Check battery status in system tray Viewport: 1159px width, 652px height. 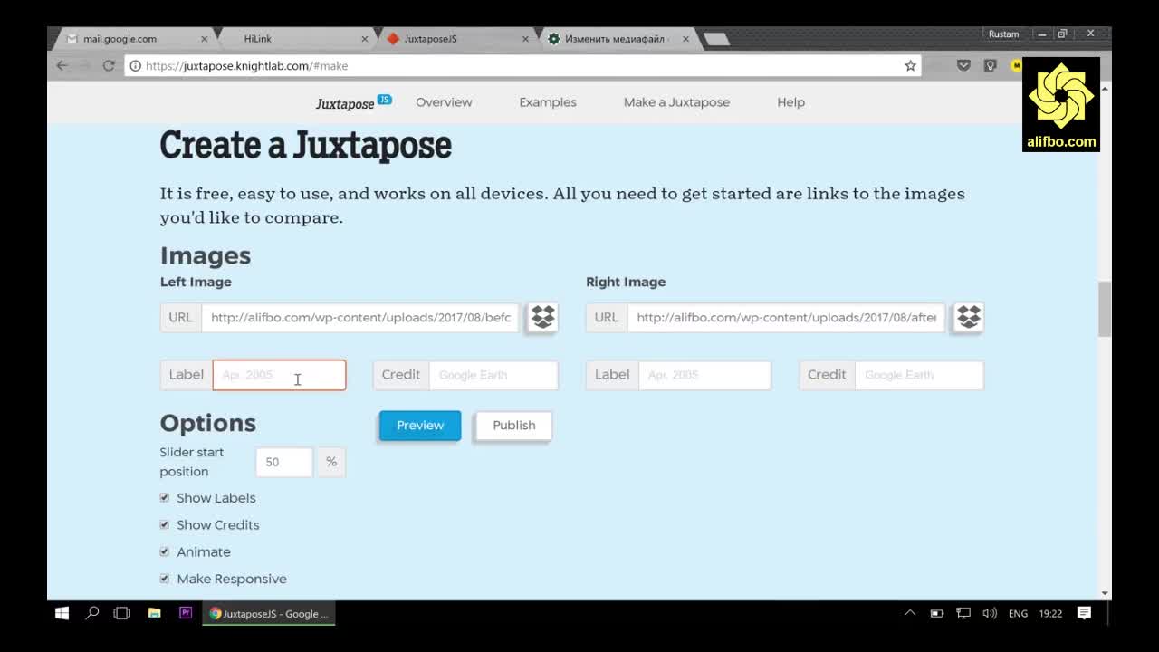coord(937,613)
